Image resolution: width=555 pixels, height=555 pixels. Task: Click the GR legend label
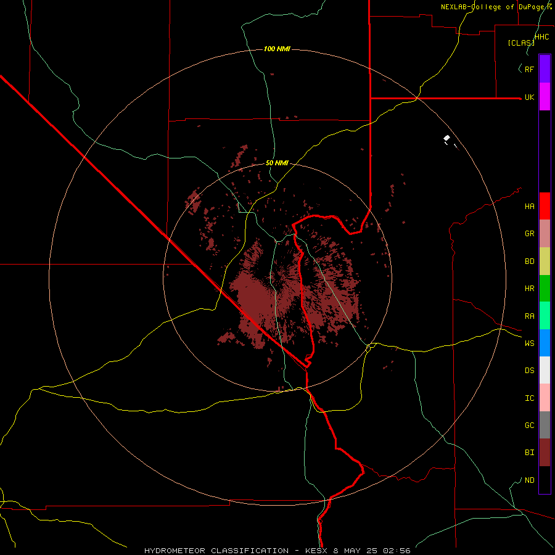click(530, 234)
